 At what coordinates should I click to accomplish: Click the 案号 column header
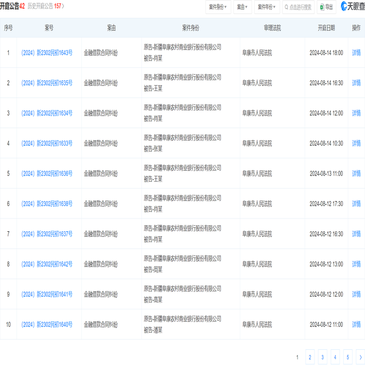pyautogui.click(x=49, y=28)
